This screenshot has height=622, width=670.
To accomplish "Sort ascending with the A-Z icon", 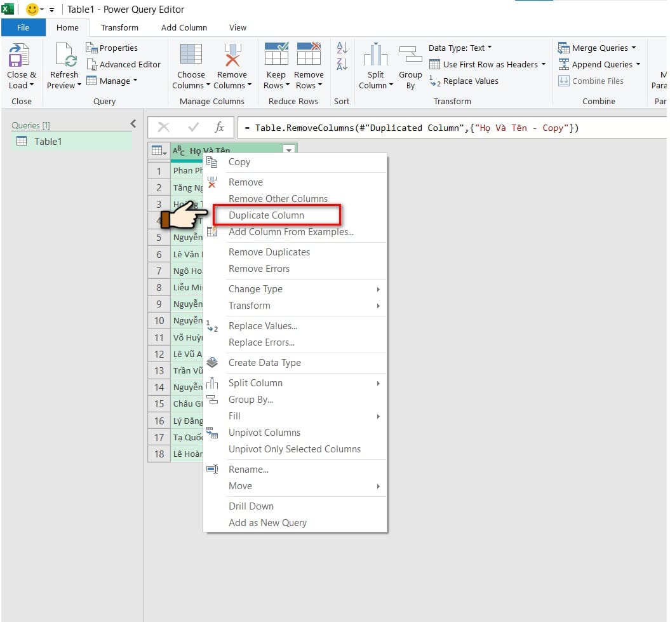I will tap(342, 48).
